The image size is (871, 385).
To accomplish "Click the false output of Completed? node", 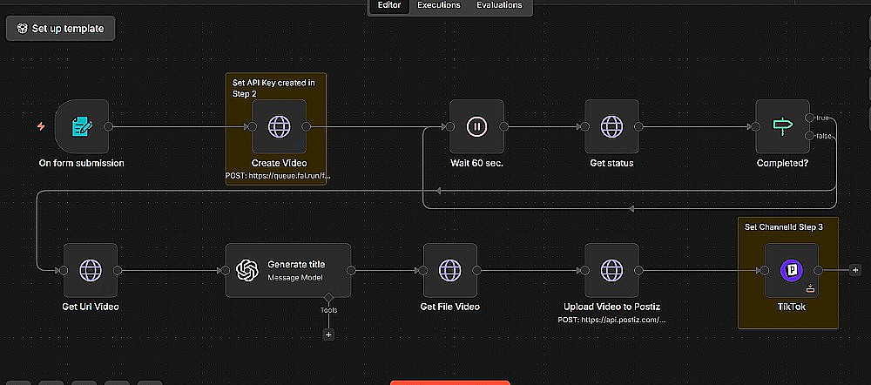I will tap(809, 136).
